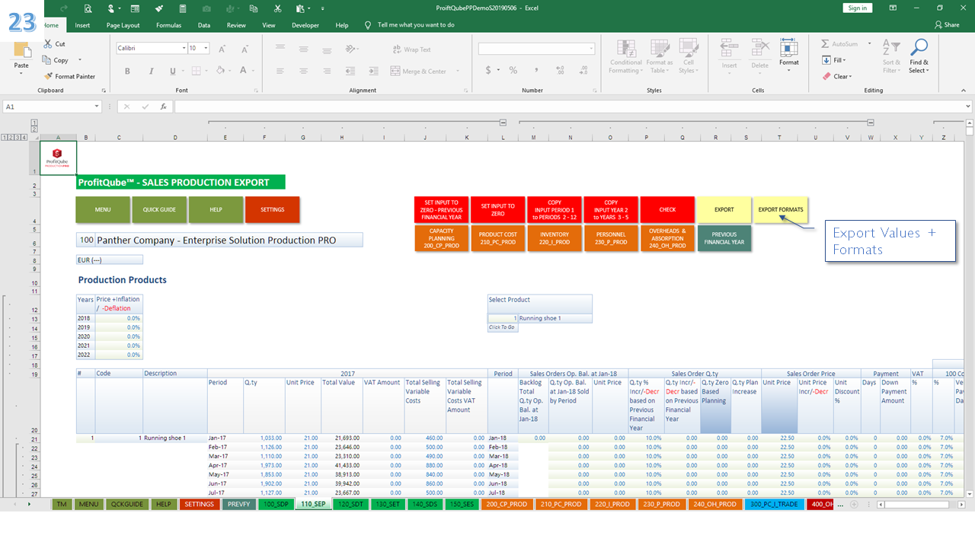
Task: Open the Insert ribbon tab
Action: [82, 25]
